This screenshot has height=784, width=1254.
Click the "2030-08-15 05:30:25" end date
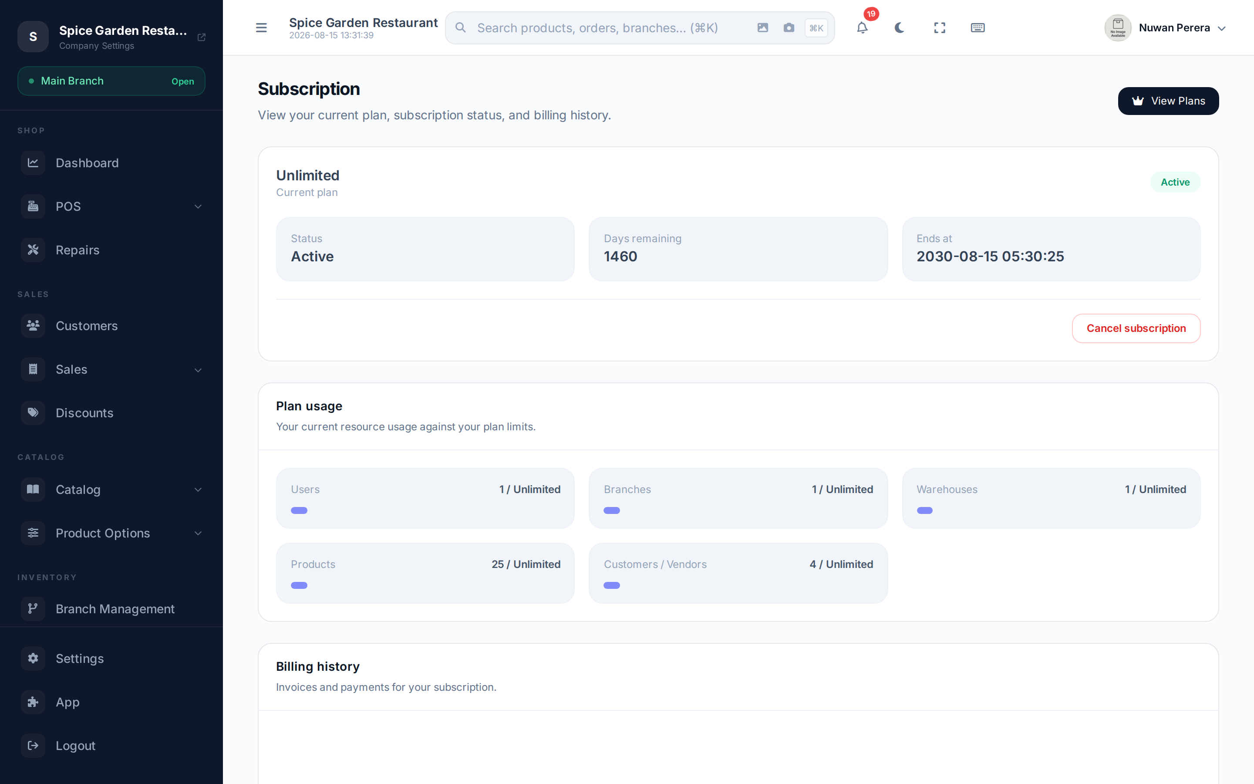[x=990, y=256]
